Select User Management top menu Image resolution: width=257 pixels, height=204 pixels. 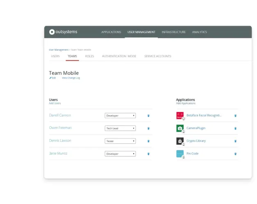pyautogui.click(x=141, y=32)
